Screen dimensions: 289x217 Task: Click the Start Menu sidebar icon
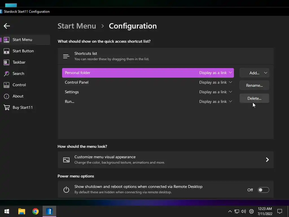point(6,40)
